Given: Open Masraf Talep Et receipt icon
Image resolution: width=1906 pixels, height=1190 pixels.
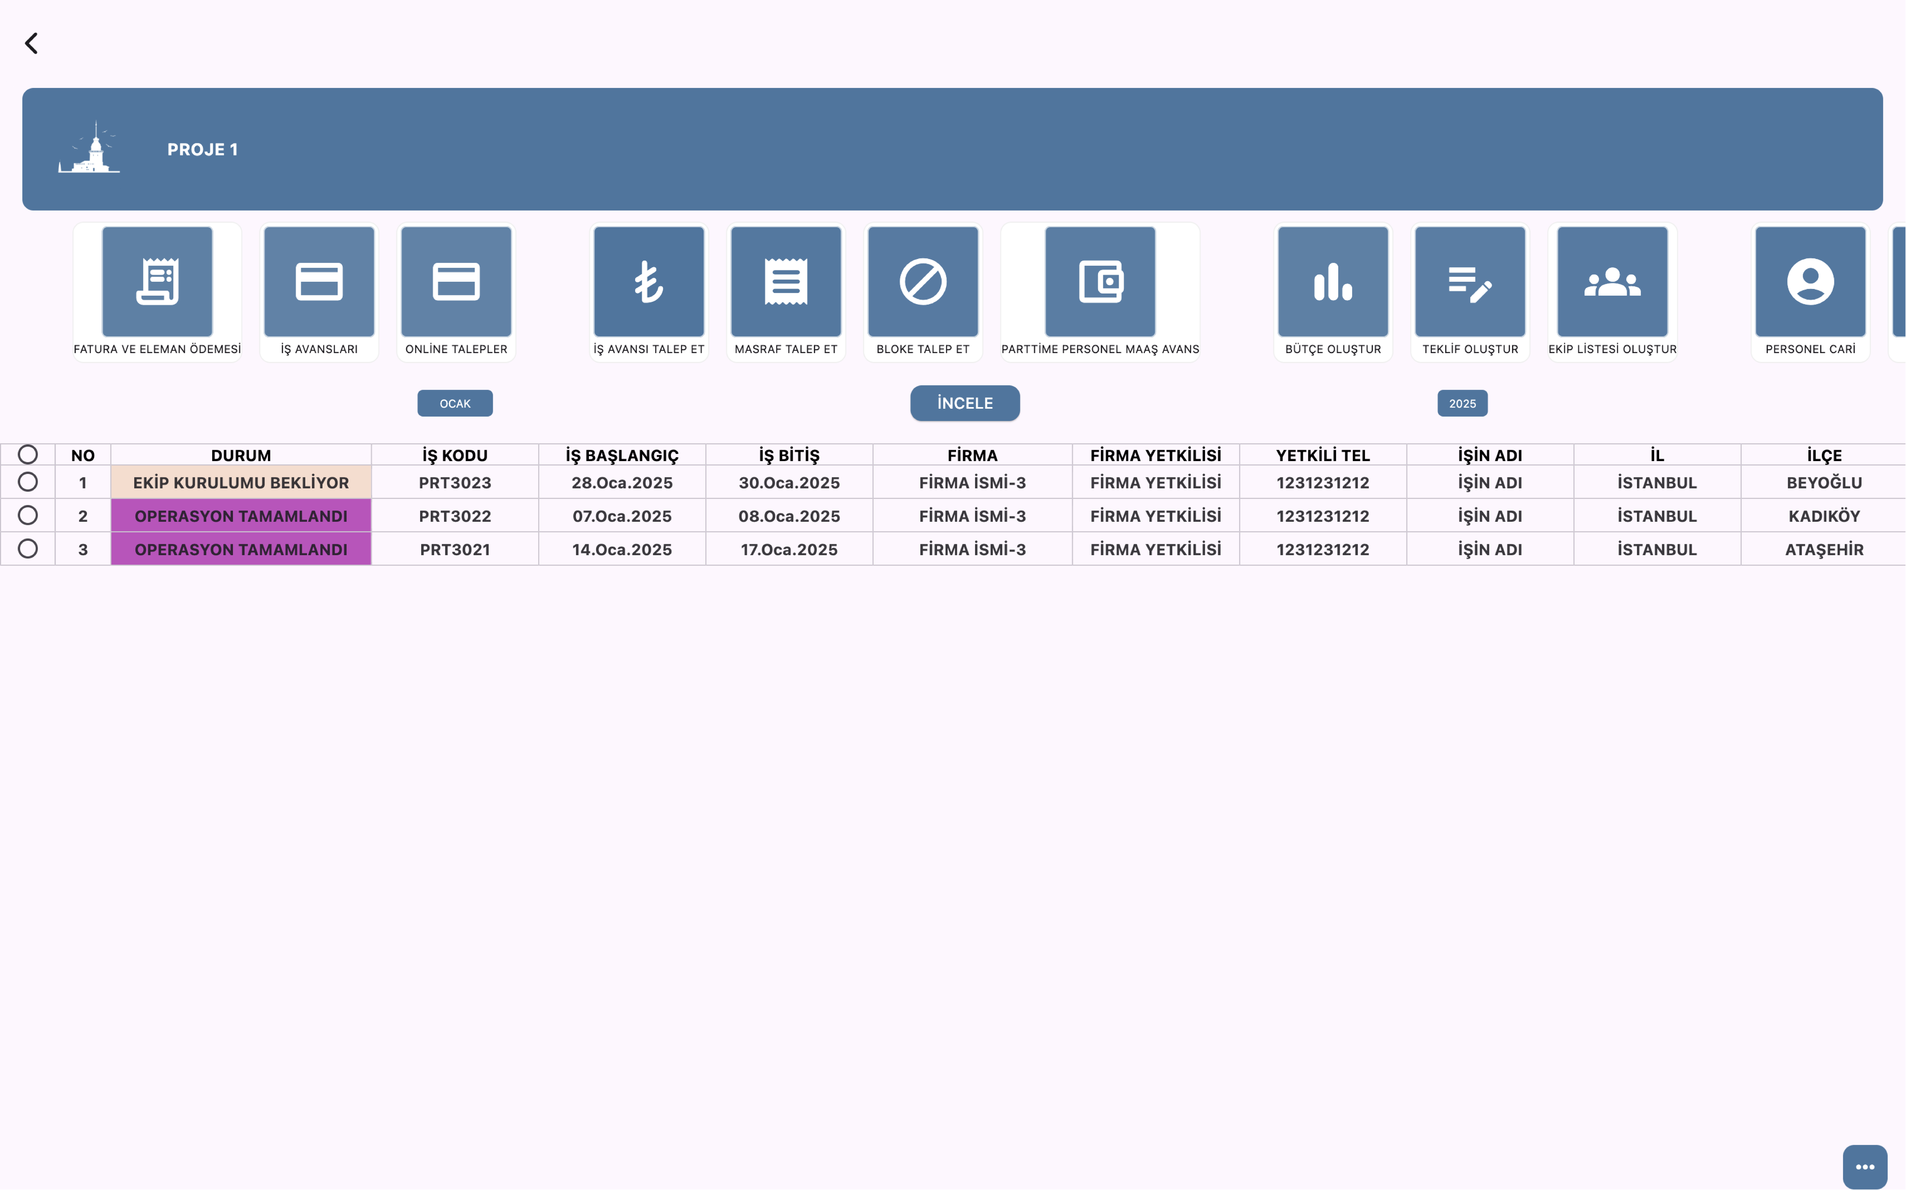Looking at the screenshot, I should click(786, 282).
